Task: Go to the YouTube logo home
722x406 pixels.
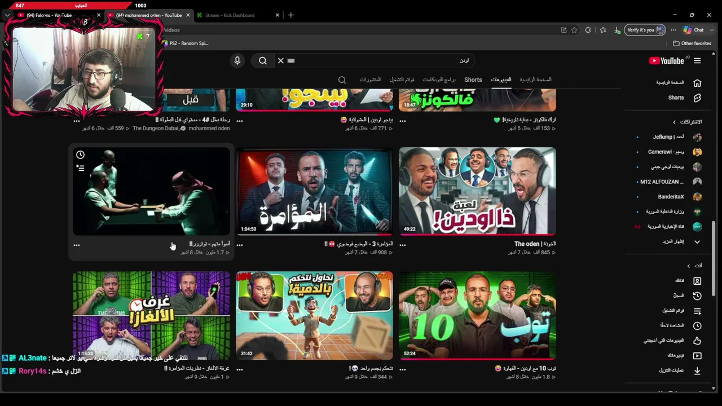Action: [x=666, y=61]
